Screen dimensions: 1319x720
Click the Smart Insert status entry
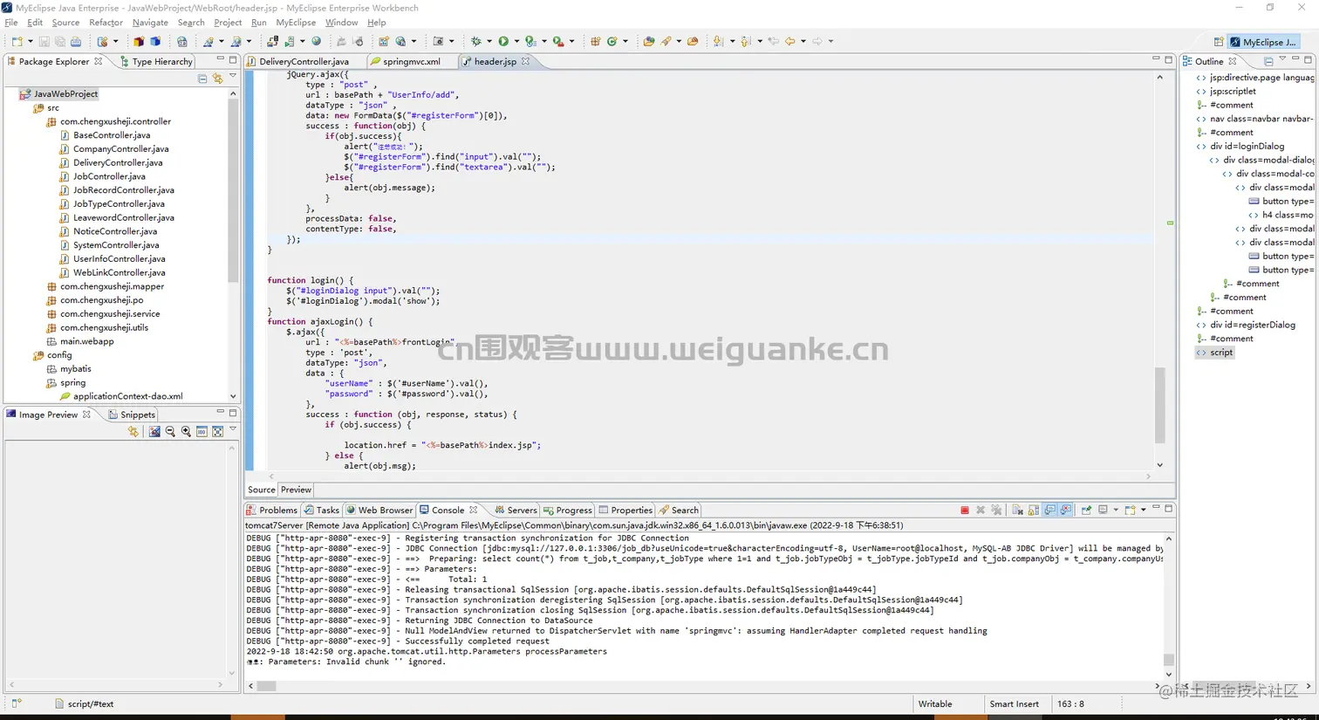(x=1014, y=704)
